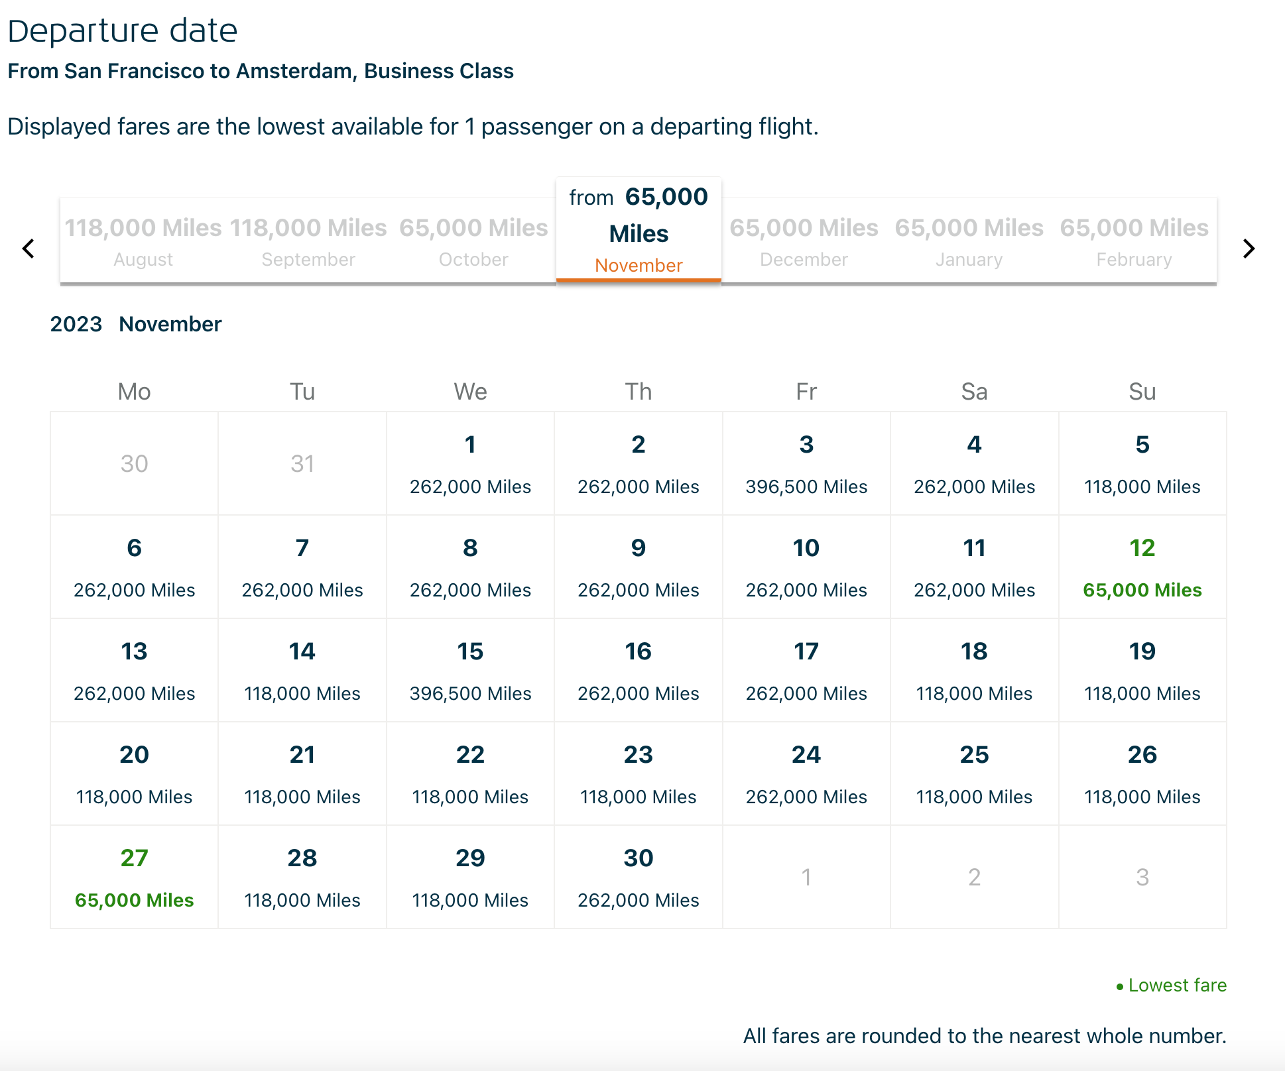Click the next months arrow

1249,249
